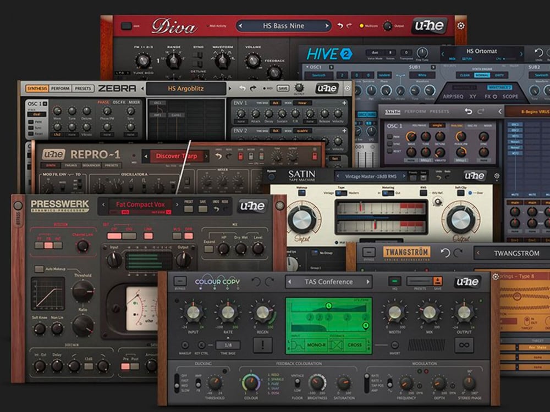Screen dimensions: 550x412
Task: Switch to the Zebra PERFORM tab
Action: coord(61,88)
